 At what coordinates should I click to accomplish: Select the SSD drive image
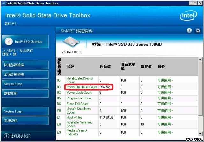pos(71,42)
